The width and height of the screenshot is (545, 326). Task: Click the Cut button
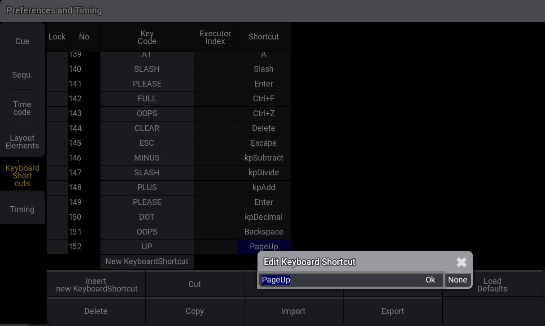coord(195,284)
